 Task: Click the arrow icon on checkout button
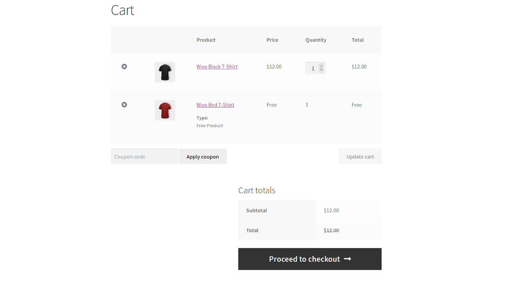coord(347,259)
